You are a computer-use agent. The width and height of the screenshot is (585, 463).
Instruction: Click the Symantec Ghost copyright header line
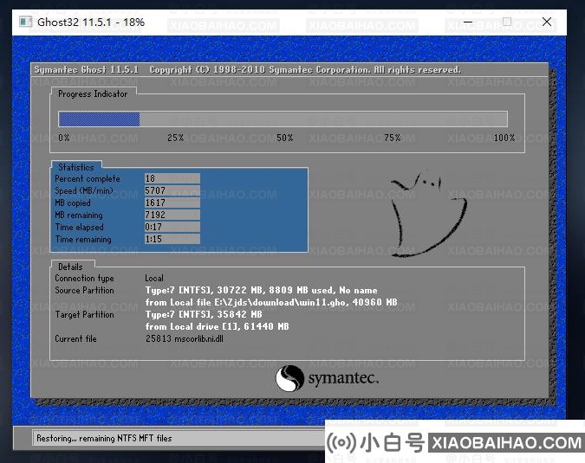pyautogui.click(x=247, y=69)
